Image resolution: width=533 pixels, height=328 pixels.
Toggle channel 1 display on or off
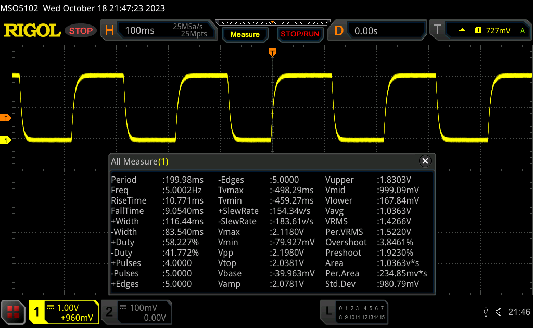(x=37, y=312)
